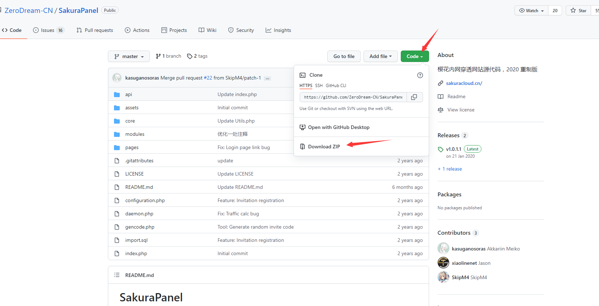This screenshot has width=599, height=306.
Task: Open the Security tab
Action: coord(241,30)
